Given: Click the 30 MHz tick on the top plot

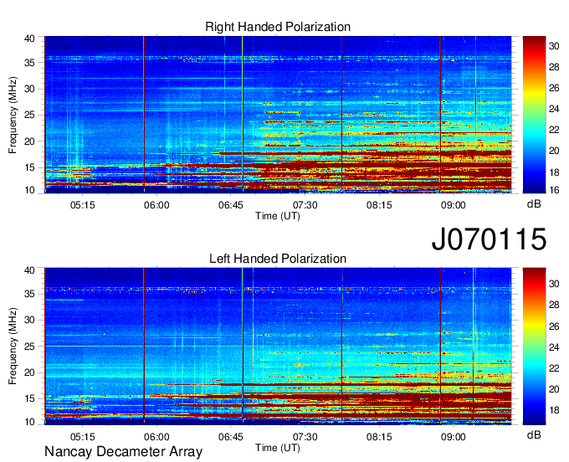Looking at the screenshot, I should pyautogui.click(x=29, y=89).
